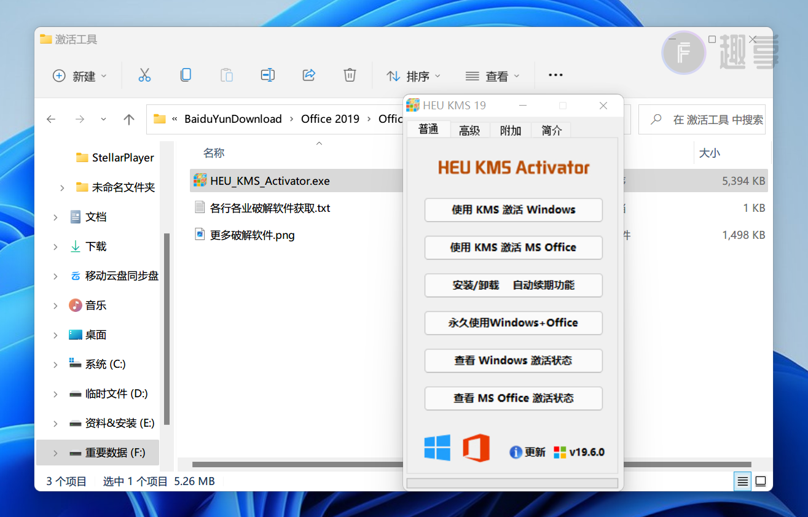Click the blue Windows logo in HEU KMS
This screenshot has height=517, width=808.
pos(437,448)
